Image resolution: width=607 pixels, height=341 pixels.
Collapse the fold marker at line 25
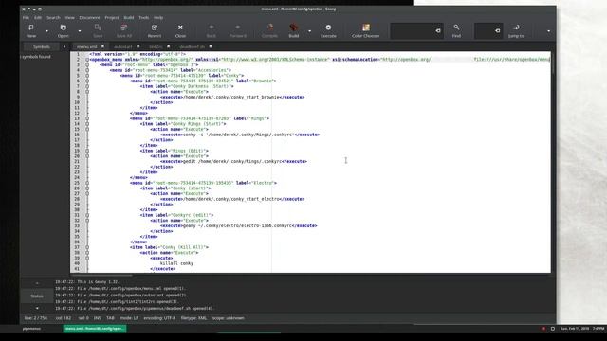[x=87, y=183]
